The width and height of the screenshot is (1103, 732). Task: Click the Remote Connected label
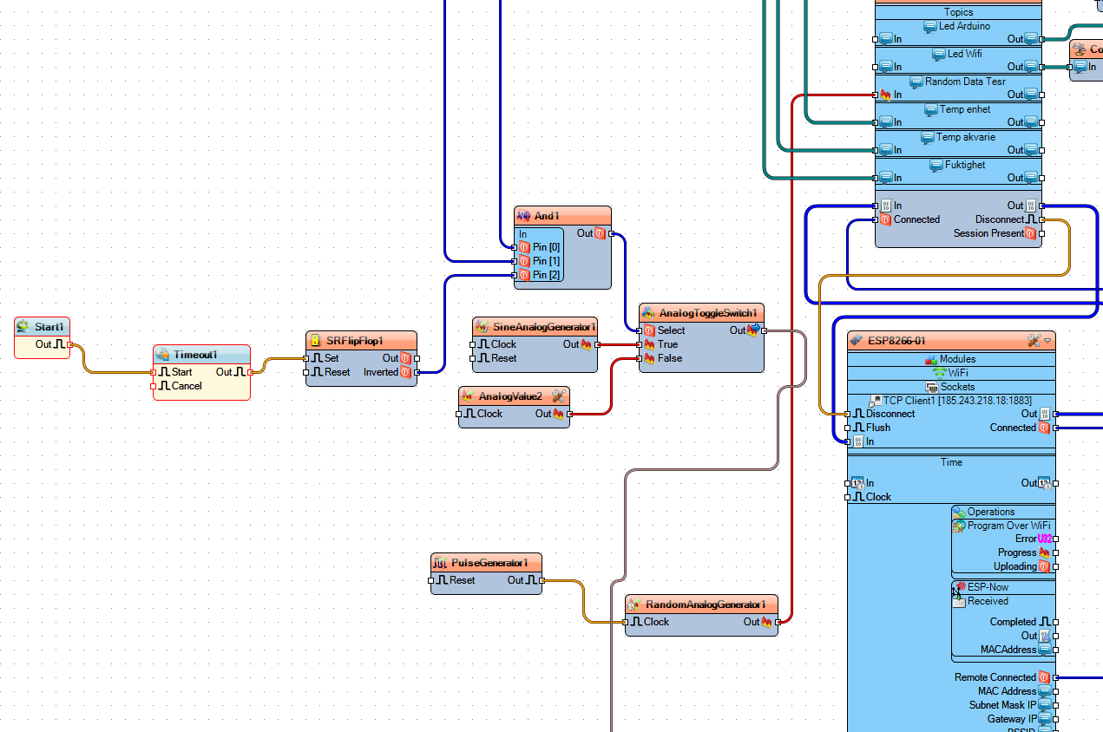point(995,677)
